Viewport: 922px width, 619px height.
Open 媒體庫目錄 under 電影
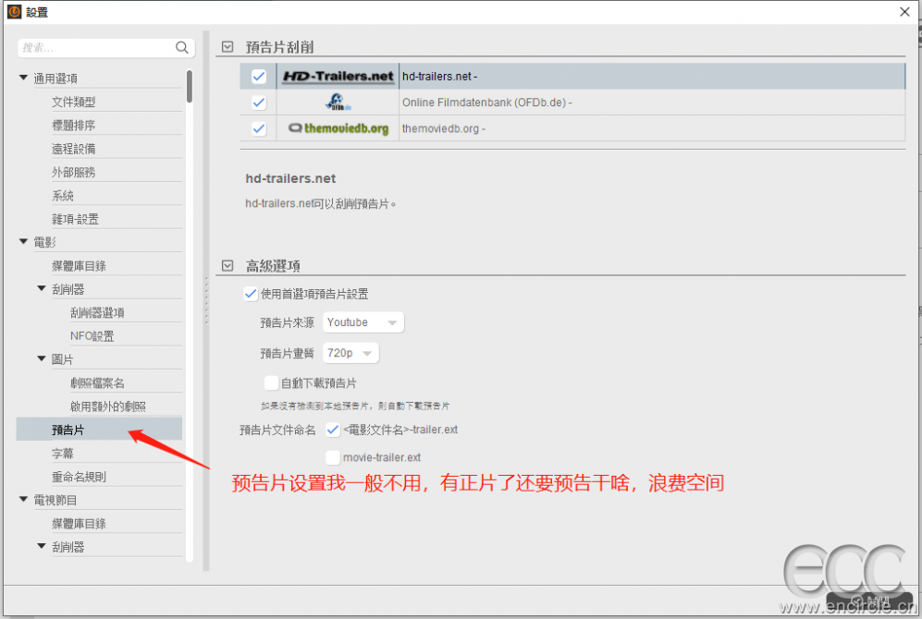[79, 266]
